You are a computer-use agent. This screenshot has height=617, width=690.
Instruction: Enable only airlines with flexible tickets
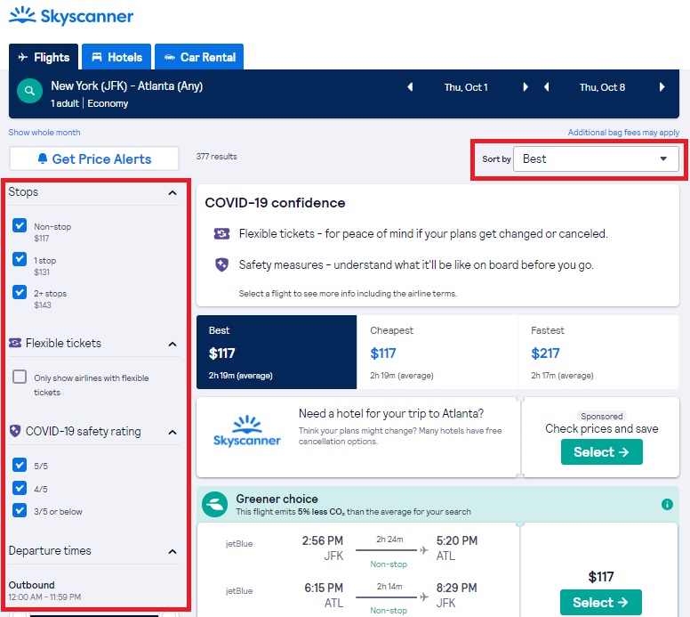pyautogui.click(x=20, y=377)
